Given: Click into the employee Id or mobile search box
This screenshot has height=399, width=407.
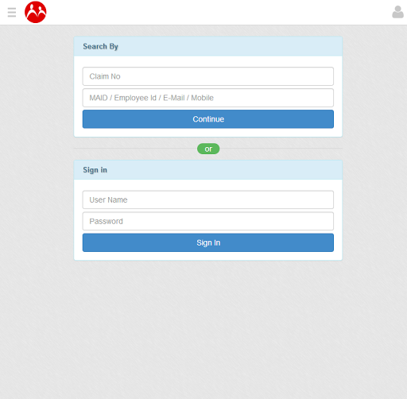Looking at the screenshot, I should pyautogui.click(x=208, y=98).
